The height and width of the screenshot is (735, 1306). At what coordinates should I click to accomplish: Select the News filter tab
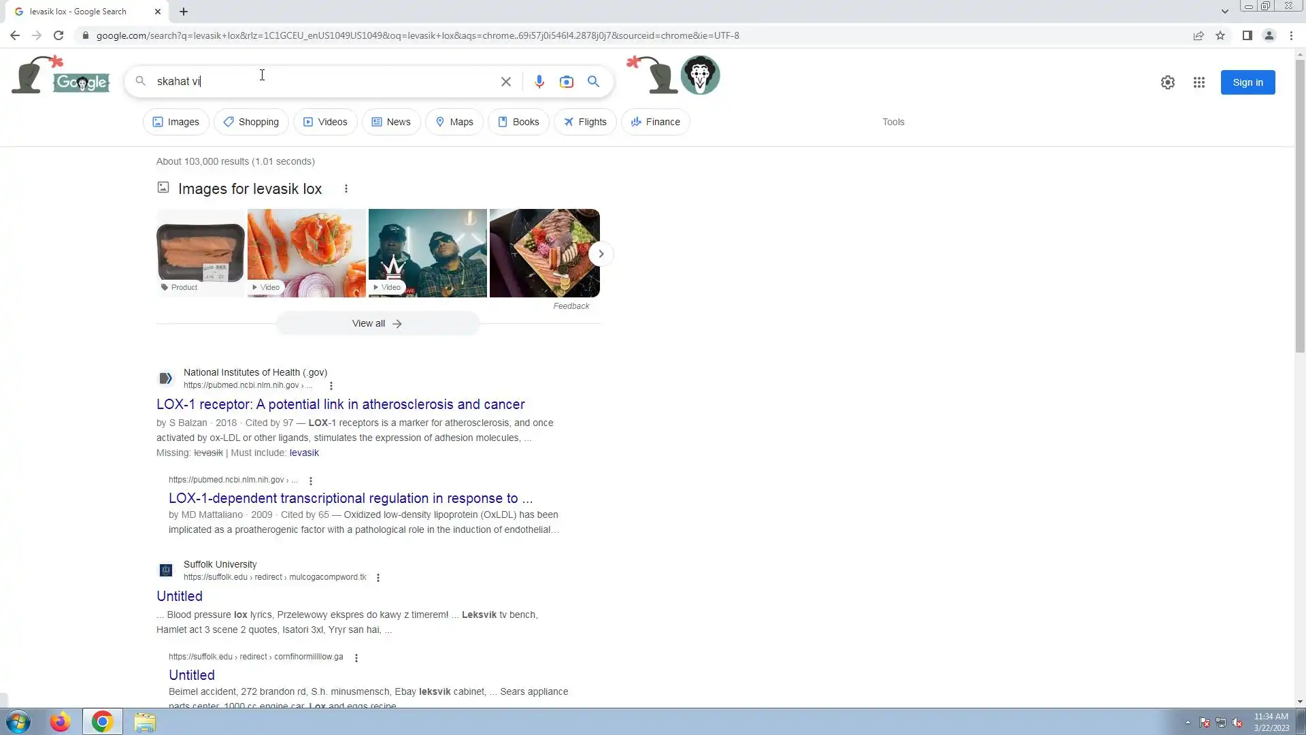pos(390,122)
